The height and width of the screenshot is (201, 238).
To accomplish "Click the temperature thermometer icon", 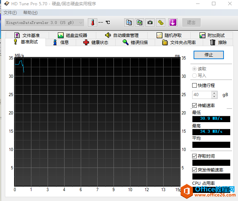I will 92,23.
